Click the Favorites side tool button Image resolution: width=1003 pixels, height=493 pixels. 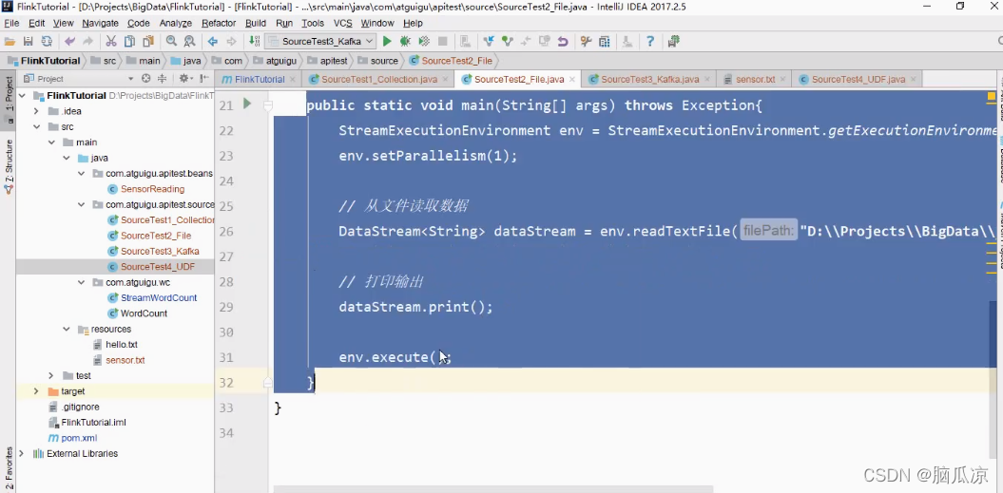click(9, 468)
